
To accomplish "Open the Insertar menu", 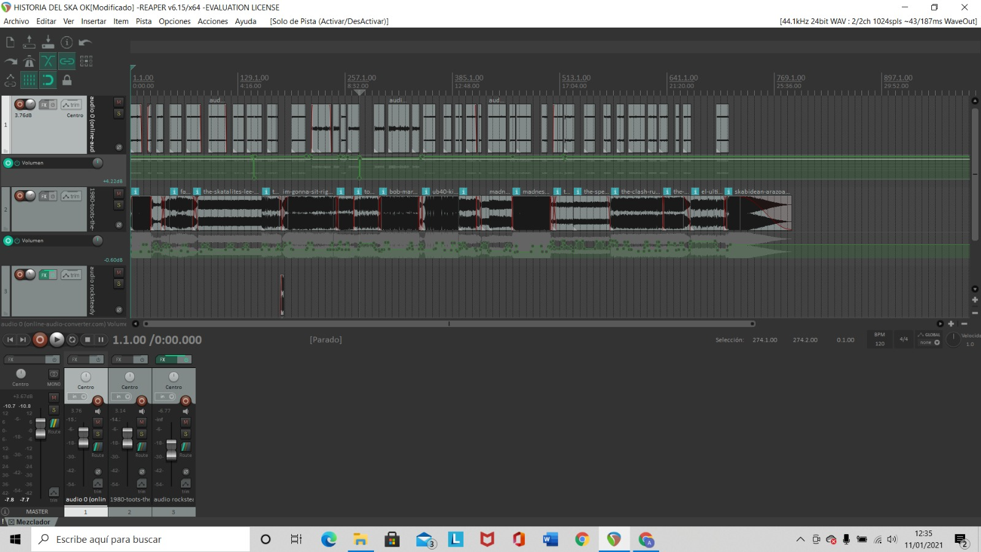I will [x=93, y=21].
